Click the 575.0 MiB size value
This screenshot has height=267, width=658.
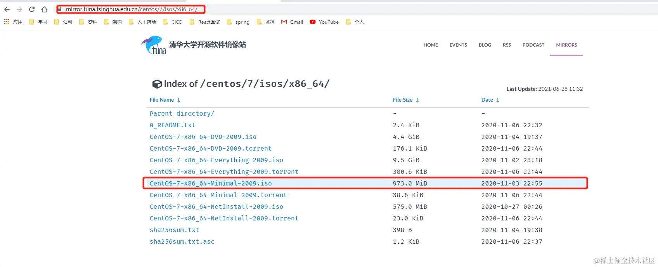410,207
